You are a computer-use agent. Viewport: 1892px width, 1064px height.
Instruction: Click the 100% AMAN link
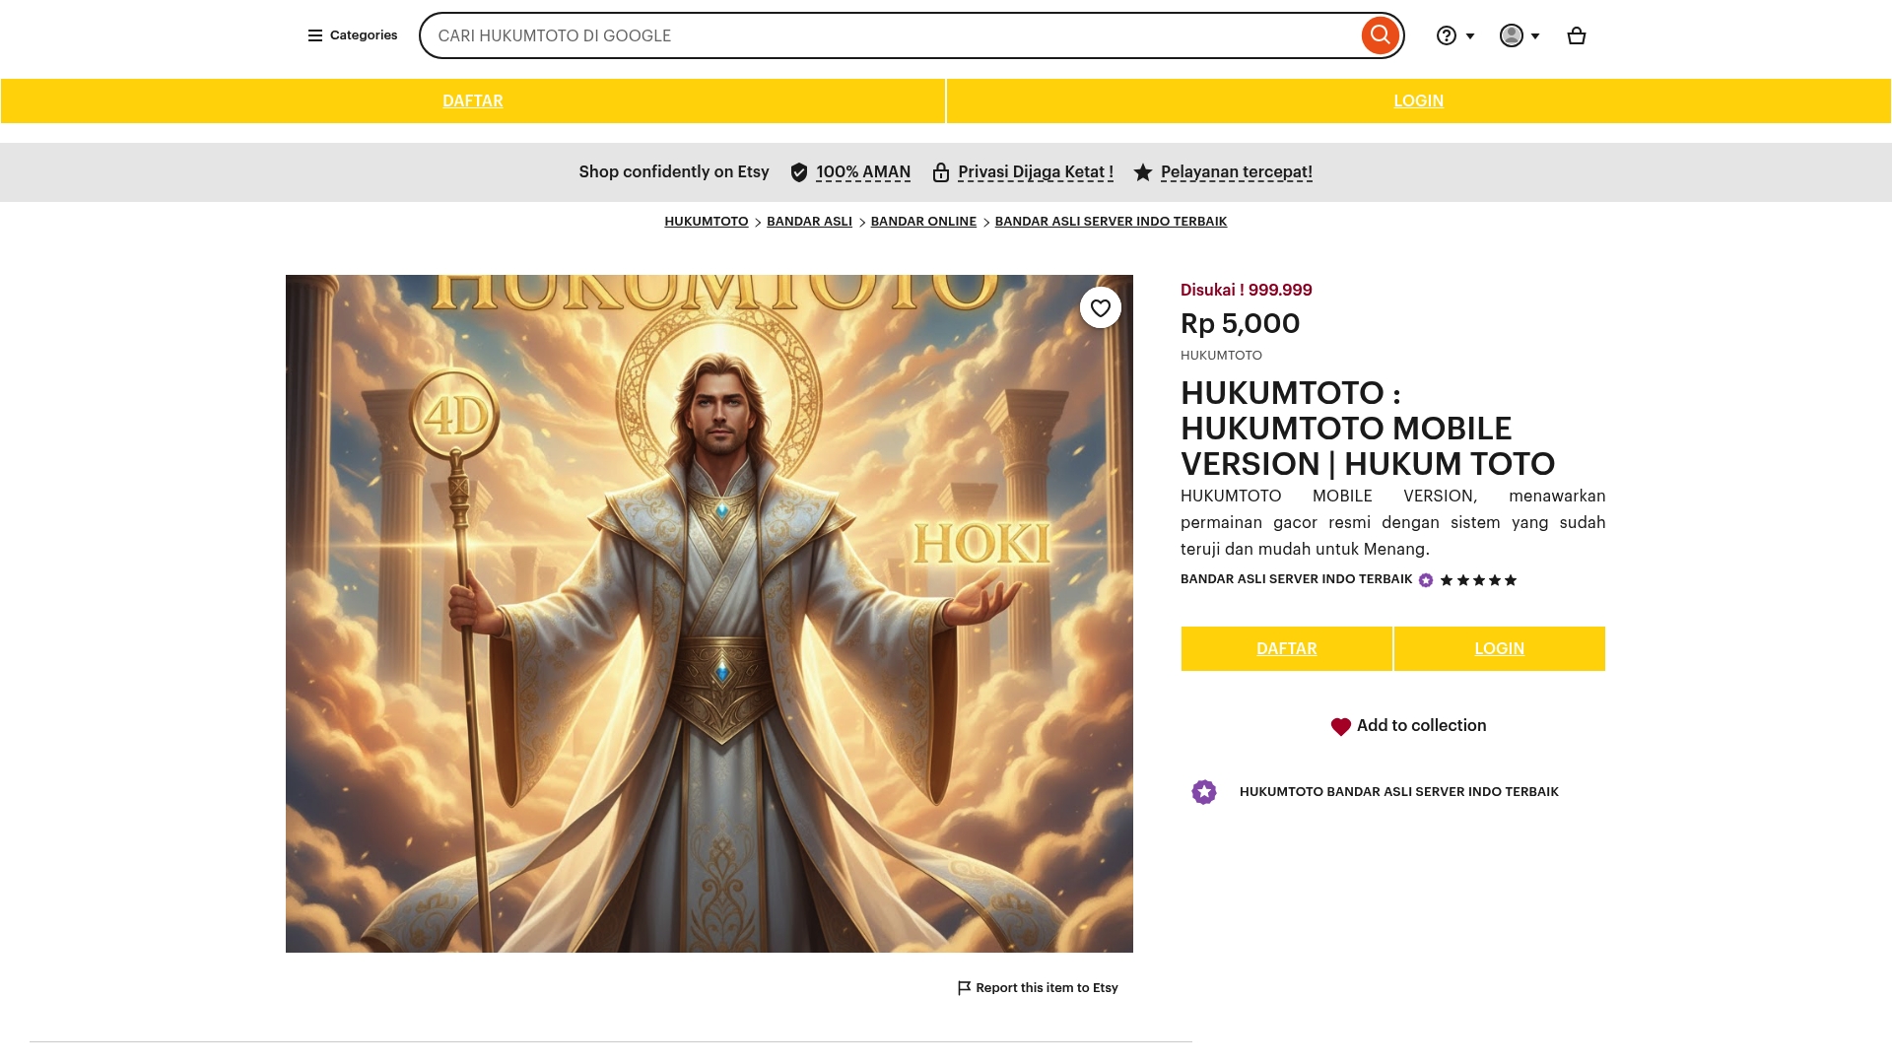pos(863,171)
